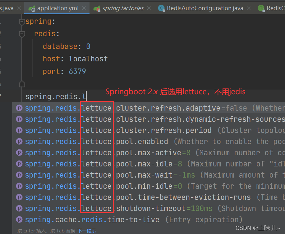Click the 'spring:' key in editor
Image resolution: width=285 pixels, height=234 pixels.
(40, 21)
